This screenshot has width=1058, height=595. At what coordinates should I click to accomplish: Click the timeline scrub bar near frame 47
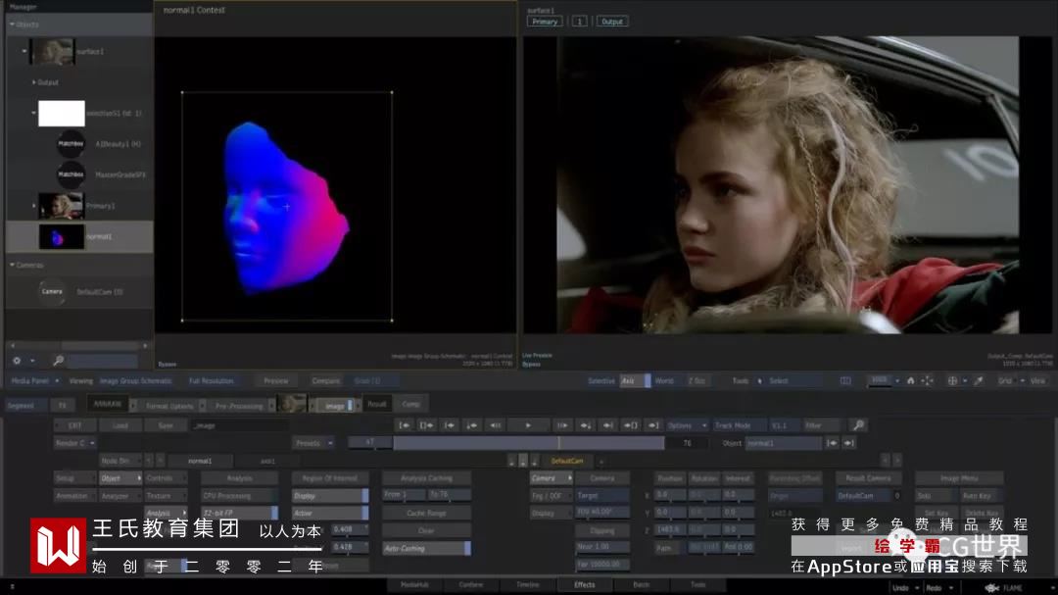[370, 443]
